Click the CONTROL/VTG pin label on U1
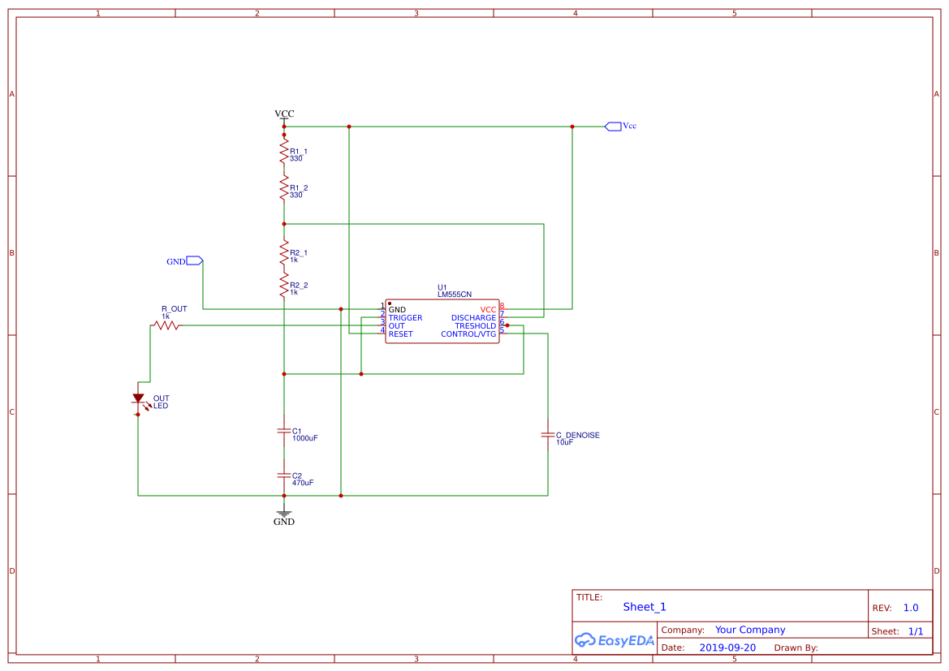The height and width of the screenshot is (671, 949). (x=468, y=334)
